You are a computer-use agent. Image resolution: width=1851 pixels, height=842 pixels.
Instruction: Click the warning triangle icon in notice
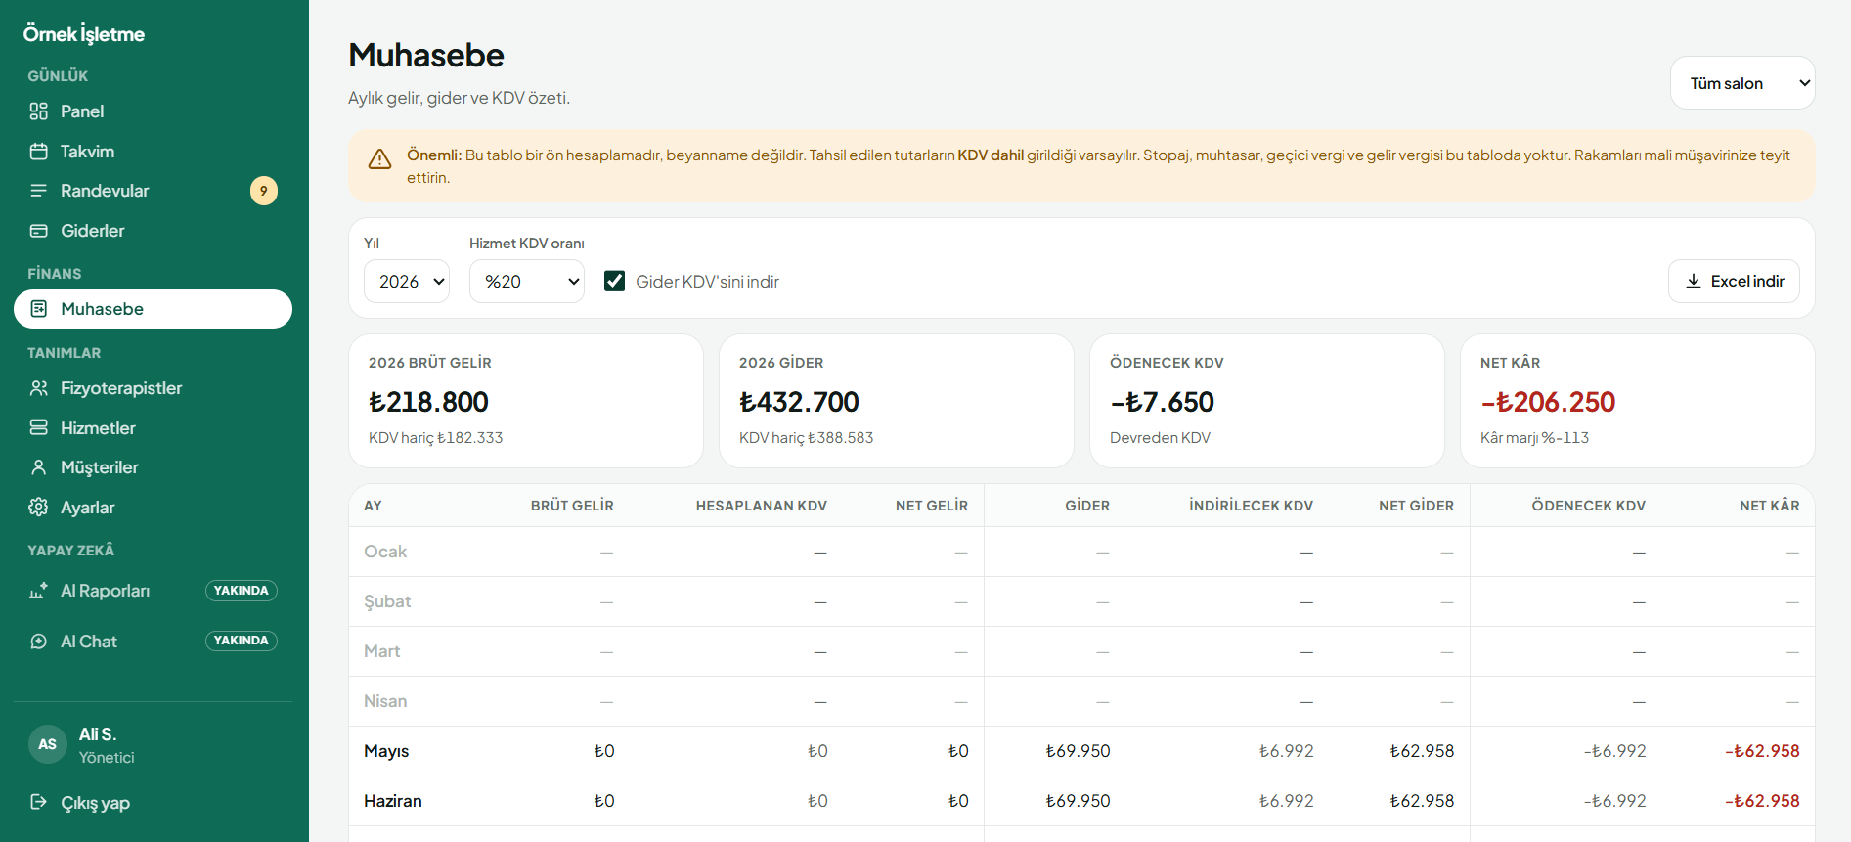pos(379,159)
